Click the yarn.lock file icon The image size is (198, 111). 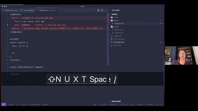tap(112, 45)
